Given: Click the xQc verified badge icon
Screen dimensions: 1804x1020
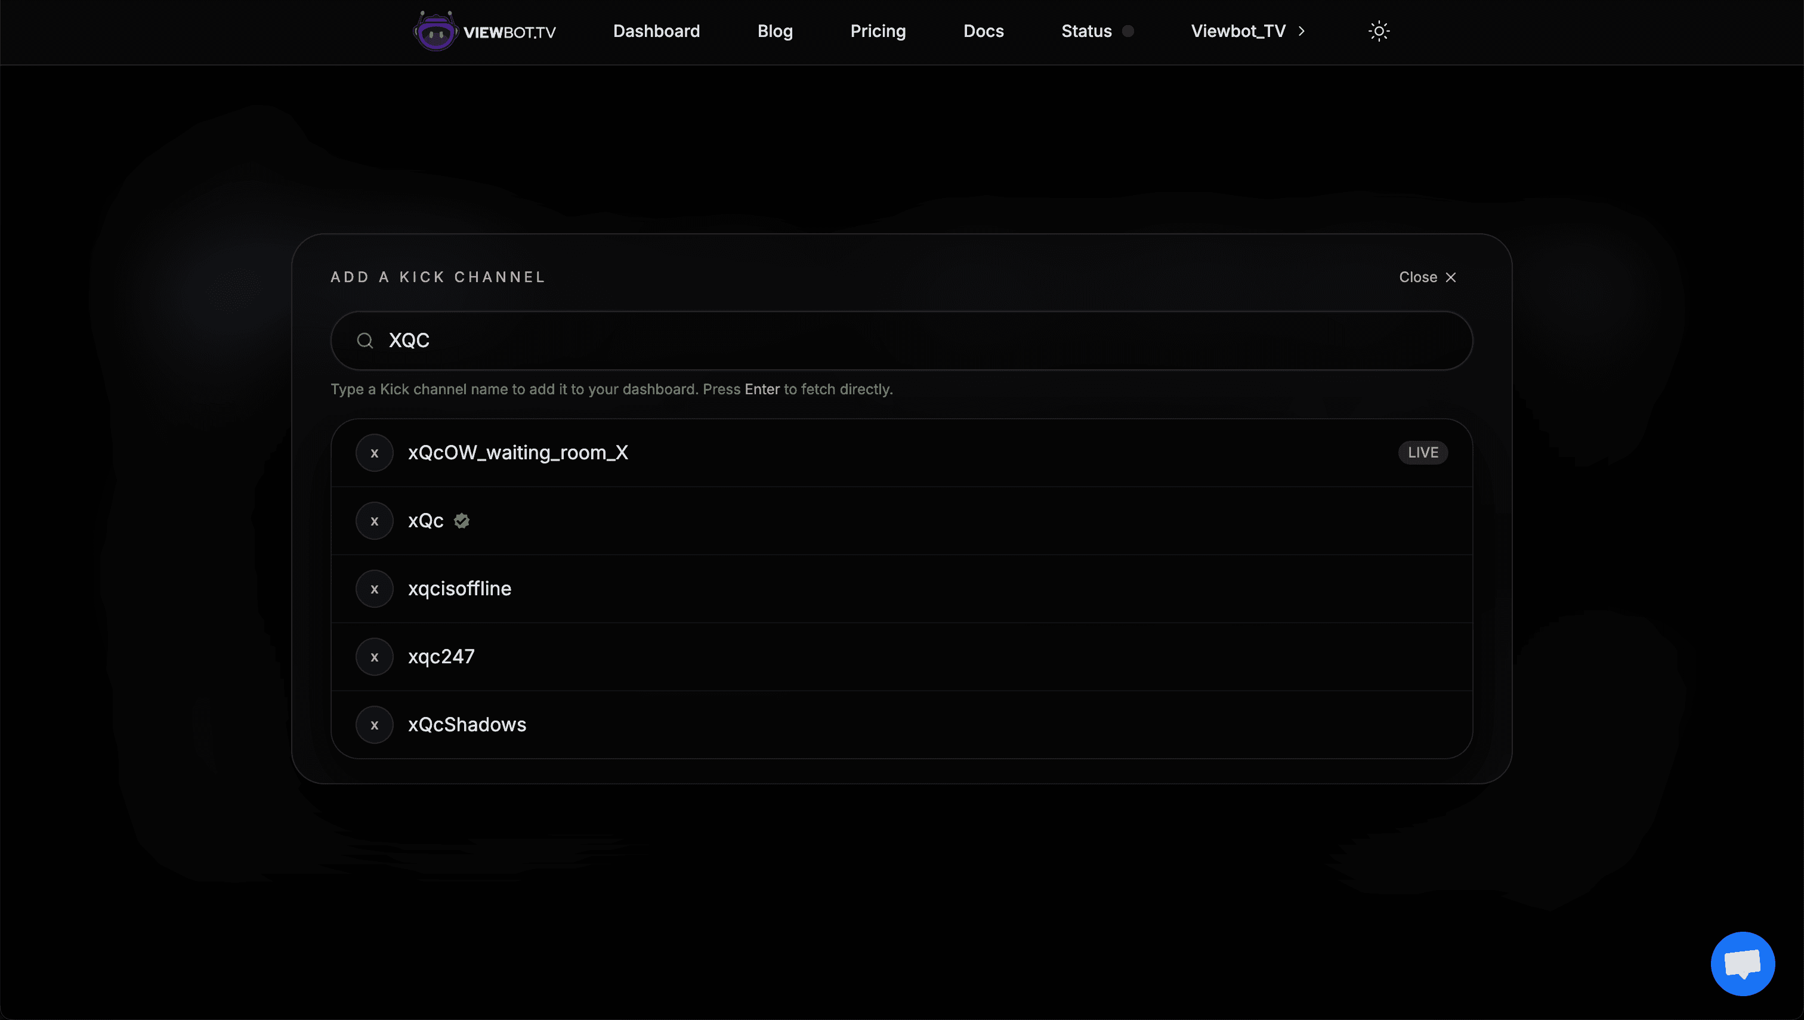Looking at the screenshot, I should click(x=462, y=521).
